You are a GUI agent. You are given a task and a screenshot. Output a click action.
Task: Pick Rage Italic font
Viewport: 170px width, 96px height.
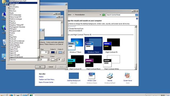tap(13, 37)
